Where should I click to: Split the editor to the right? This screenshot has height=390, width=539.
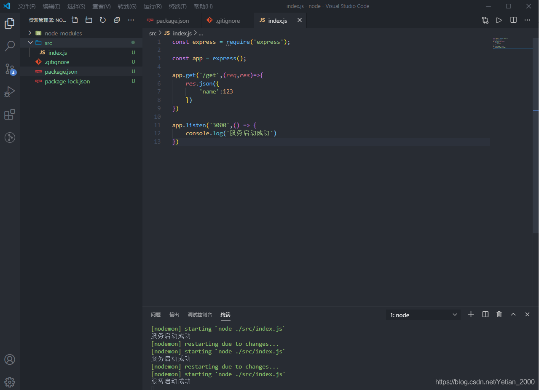(513, 20)
